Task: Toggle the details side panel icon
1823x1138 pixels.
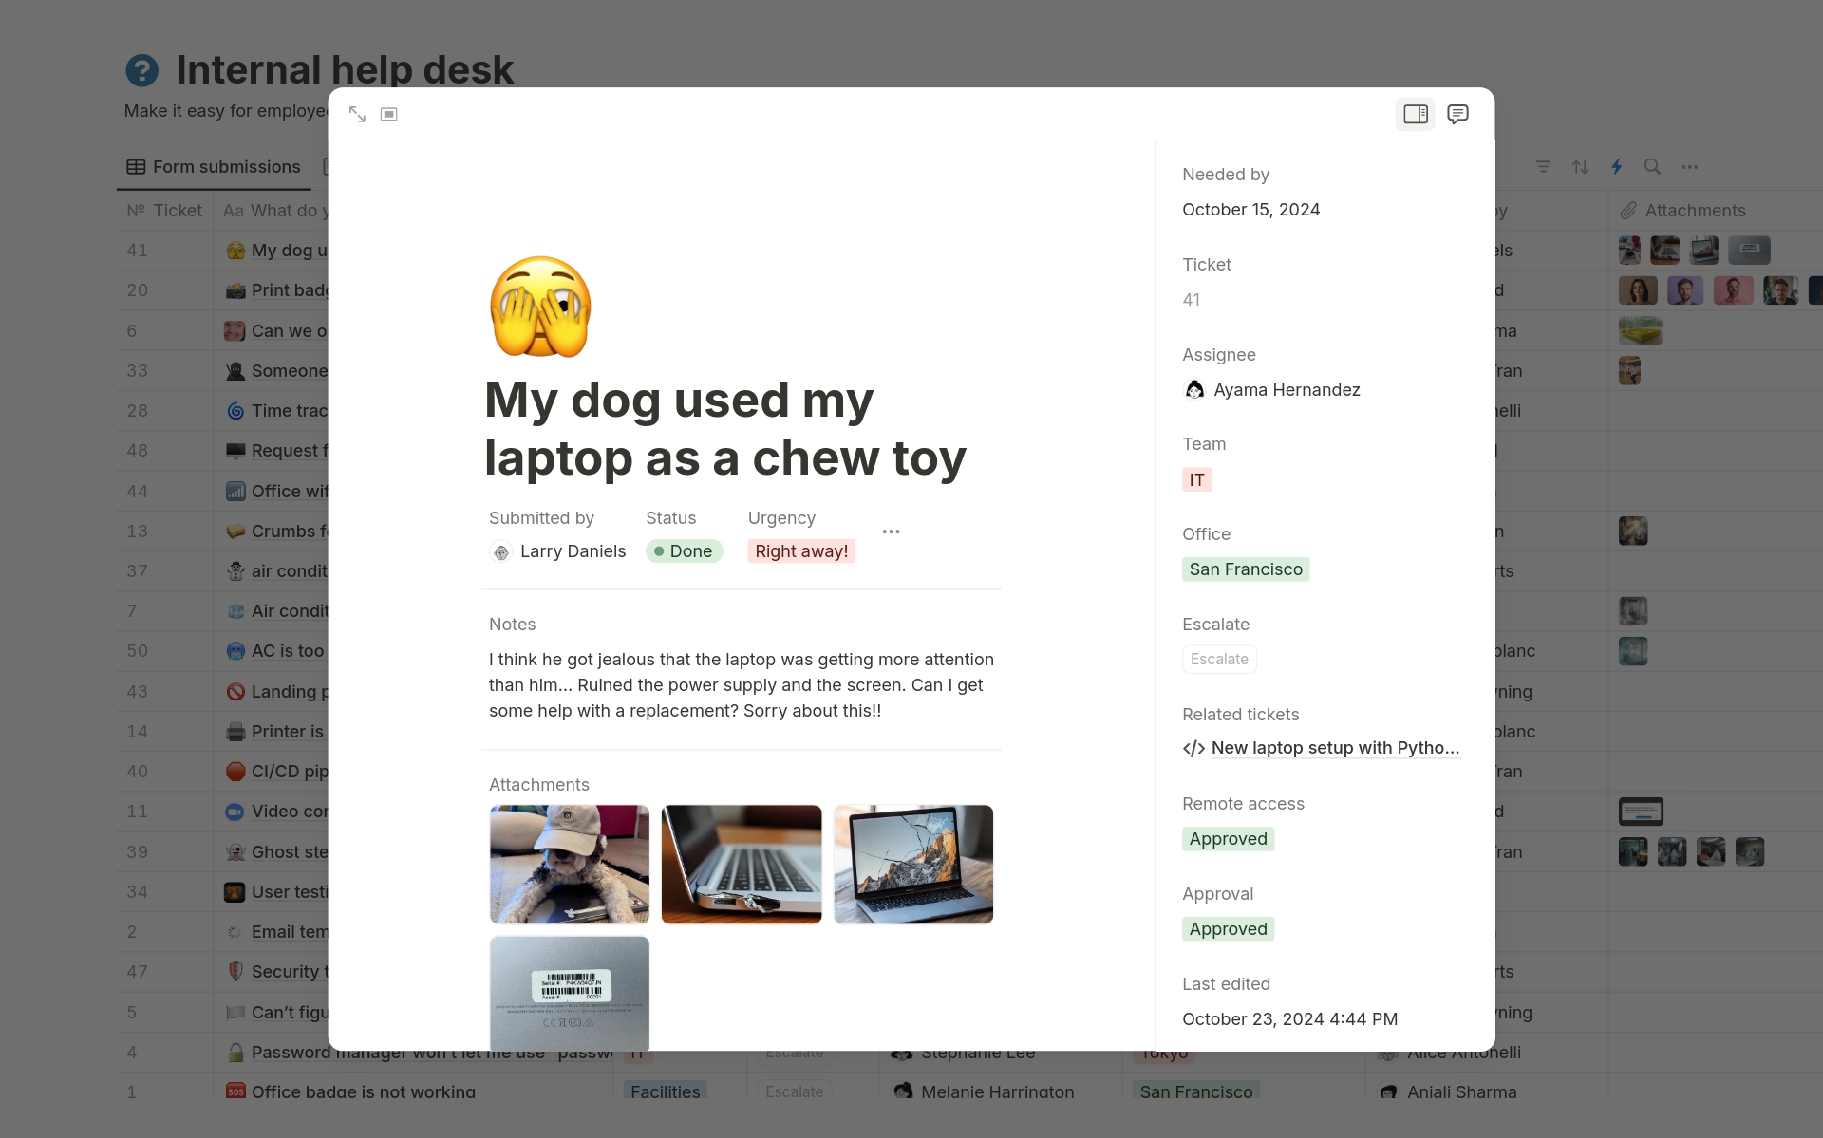Action: click(1415, 114)
